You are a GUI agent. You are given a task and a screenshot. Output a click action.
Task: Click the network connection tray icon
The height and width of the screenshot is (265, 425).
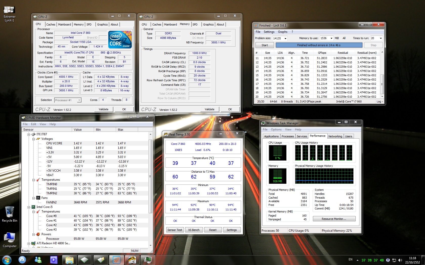tap(394, 260)
